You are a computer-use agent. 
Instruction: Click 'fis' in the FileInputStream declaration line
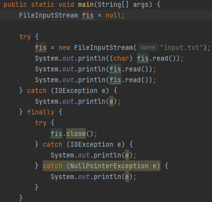(x=88, y=15)
